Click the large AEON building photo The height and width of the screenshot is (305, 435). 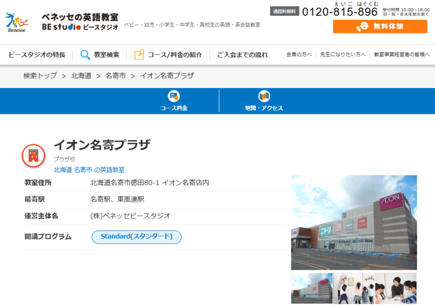354,222
